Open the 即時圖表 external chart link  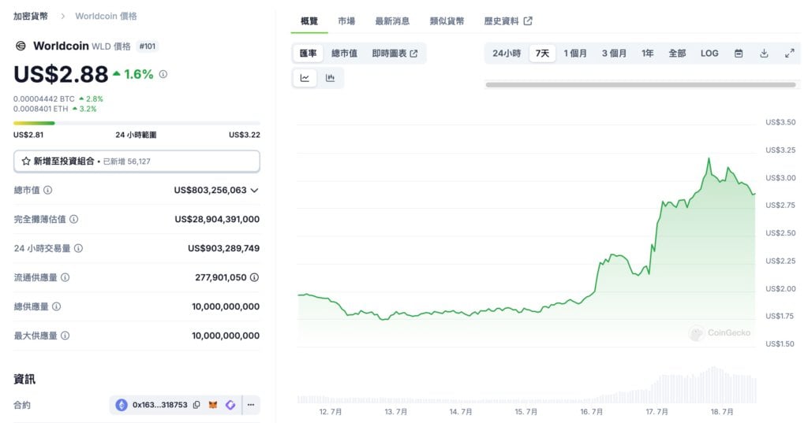395,54
